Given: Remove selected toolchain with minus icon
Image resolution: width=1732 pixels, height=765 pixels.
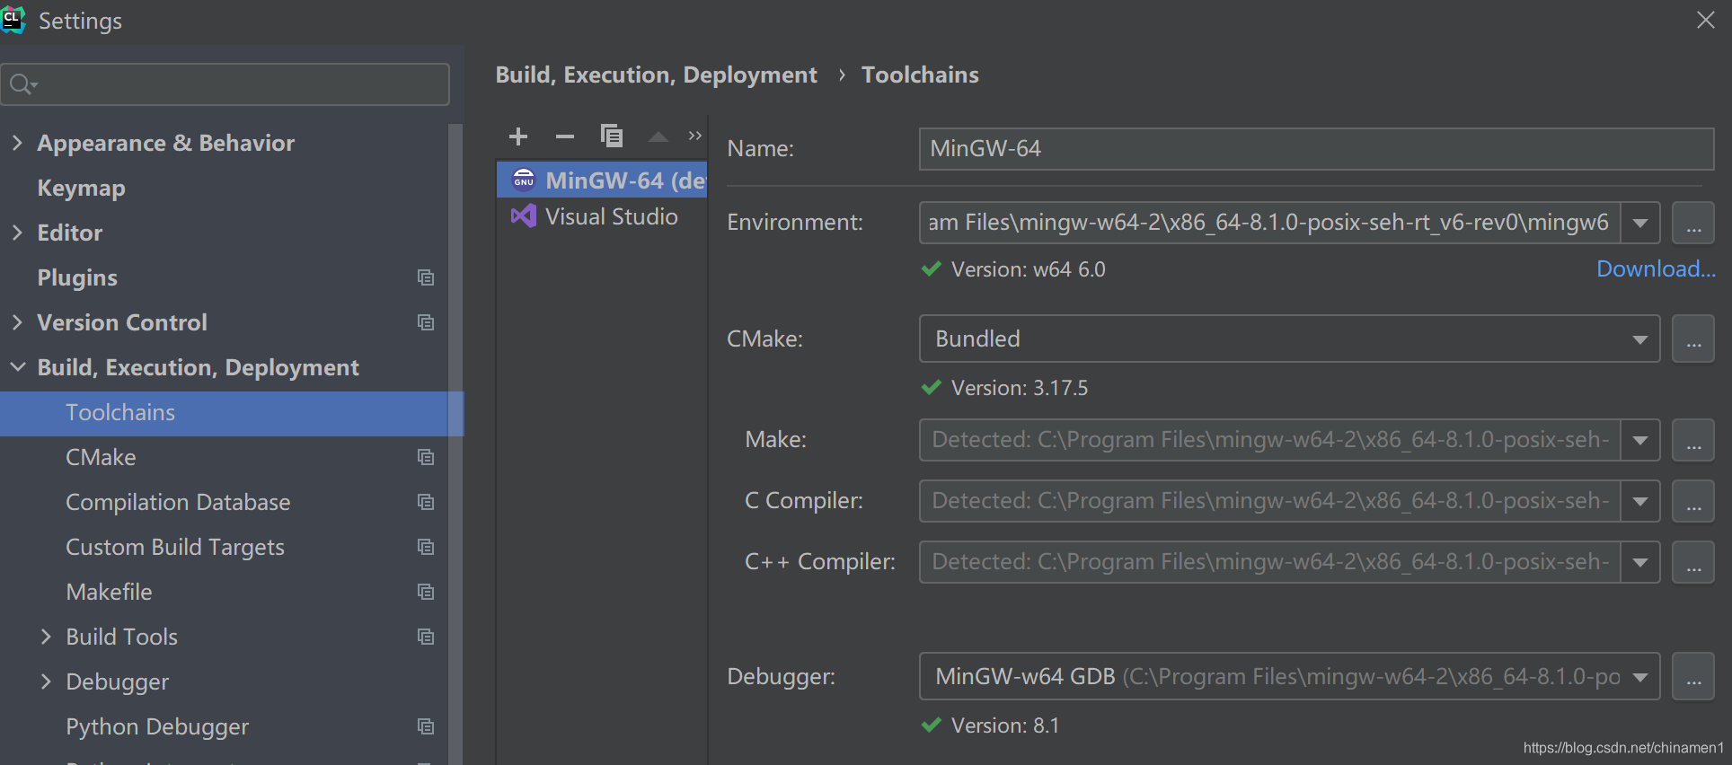Looking at the screenshot, I should tap(564, 136).
